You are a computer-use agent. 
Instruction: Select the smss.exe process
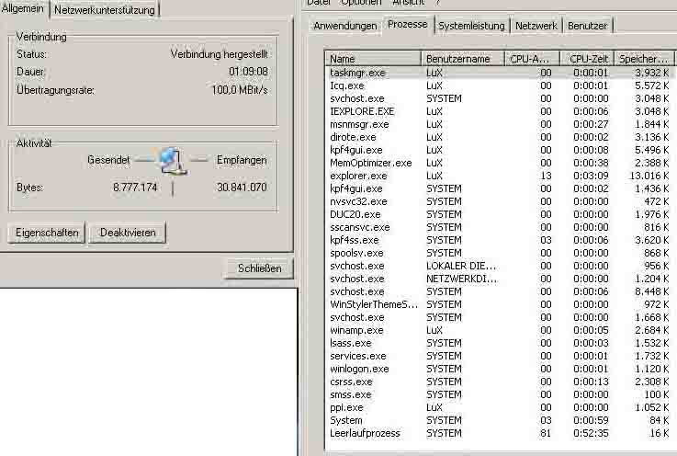pyautogui.click(x=499, y=394)
